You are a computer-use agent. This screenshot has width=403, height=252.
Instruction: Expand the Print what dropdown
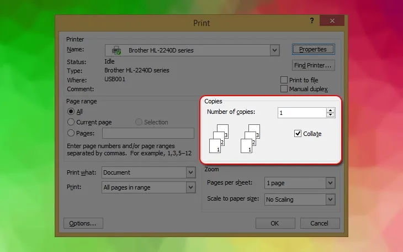pyautogui.click(x=190, y=172)
